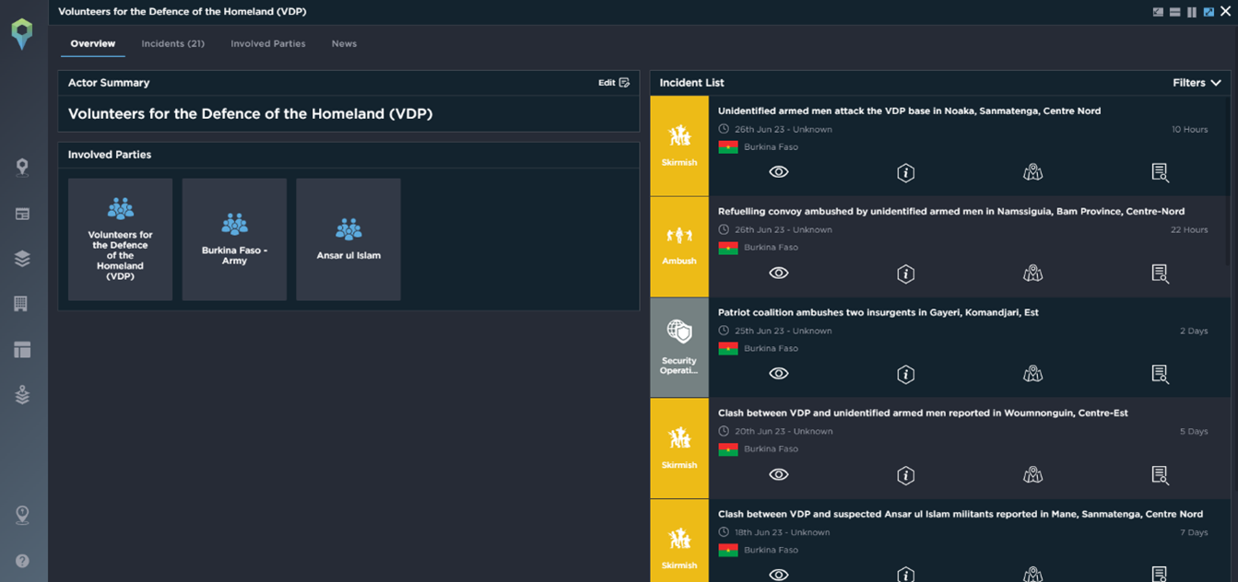
Task: Toggle eye icon for Mane Ansar ul Islam clash
Action: [779, 575]
